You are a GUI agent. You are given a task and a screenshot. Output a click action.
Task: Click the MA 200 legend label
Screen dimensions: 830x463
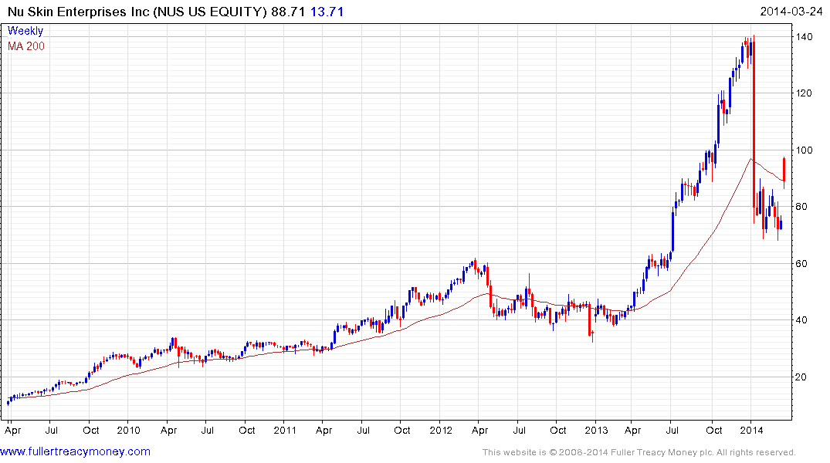(x=26, y=46)
